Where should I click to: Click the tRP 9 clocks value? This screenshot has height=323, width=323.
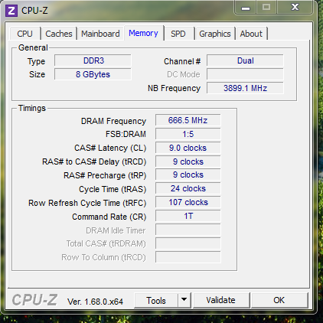[188, 175]
